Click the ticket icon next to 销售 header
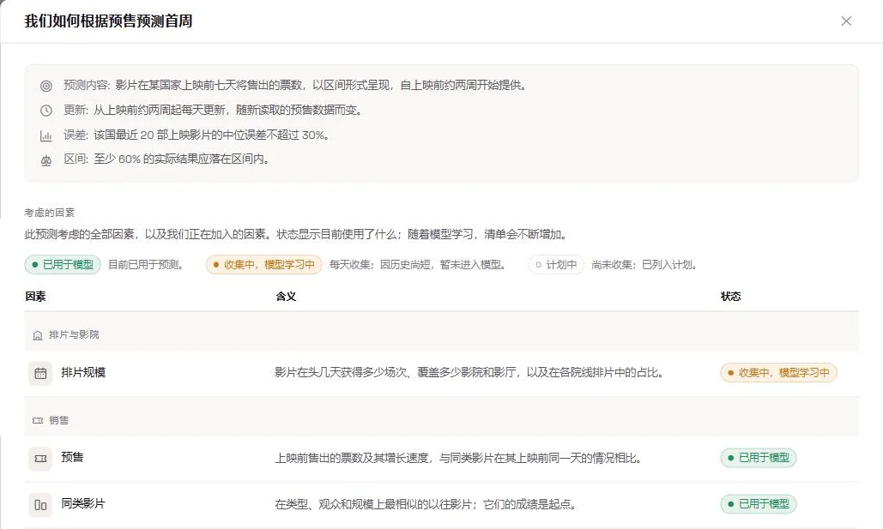The image size is (883, 529). click(38, 420)
